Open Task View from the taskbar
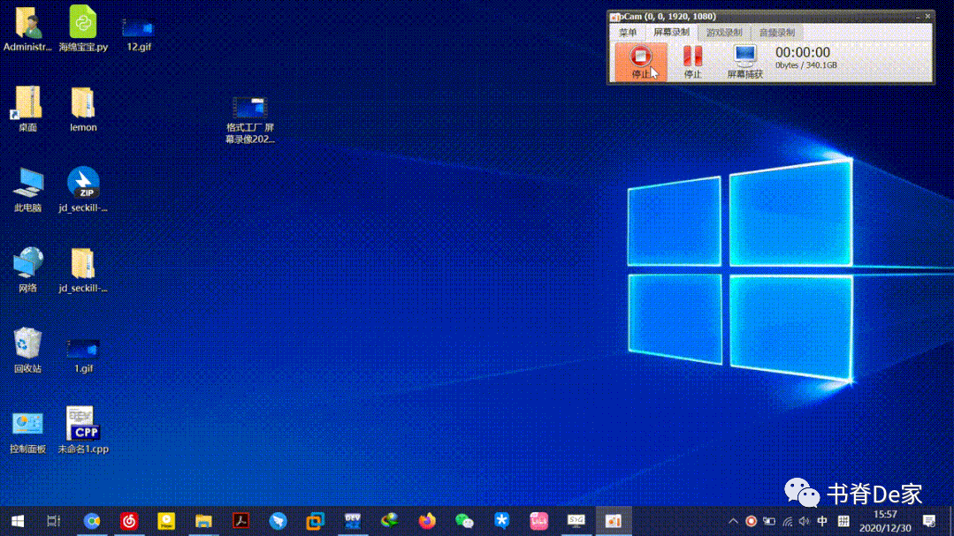The width and height of the screenshot is (954, 536). point(54,521)
